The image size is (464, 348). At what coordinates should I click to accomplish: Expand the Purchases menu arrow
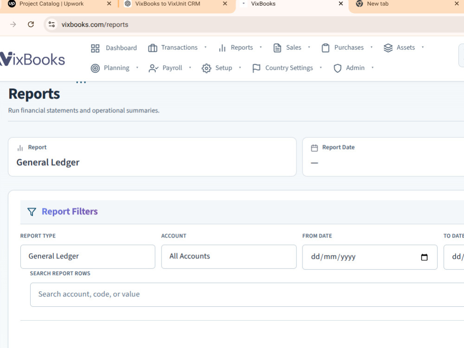pyautogui.click(x=371, y=47)
